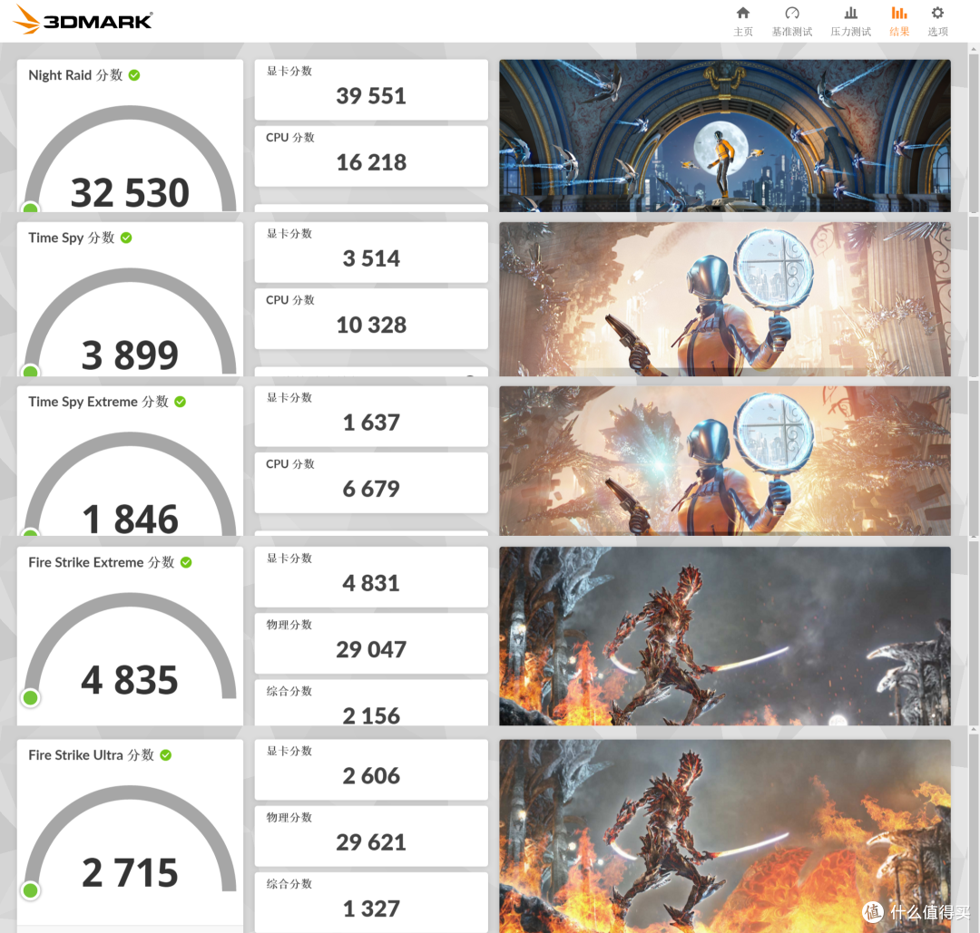
Task: Select the Time Spy Extreme score 1 846
Action: [130, 519]
